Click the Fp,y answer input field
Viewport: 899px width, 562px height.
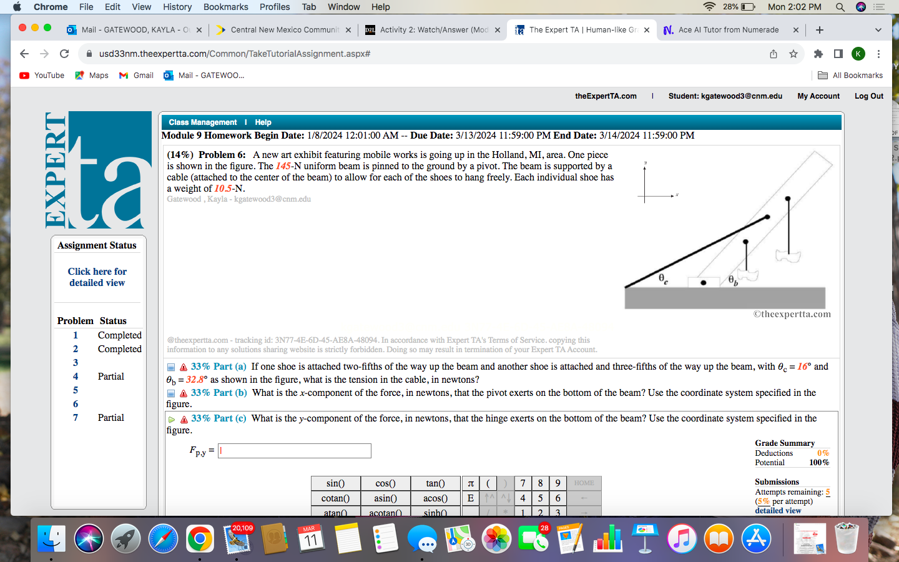pos(295,451)
